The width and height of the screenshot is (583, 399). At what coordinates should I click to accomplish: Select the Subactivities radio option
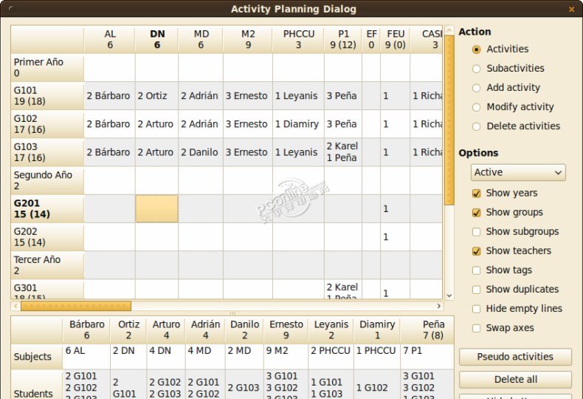[x=476, y=69]
